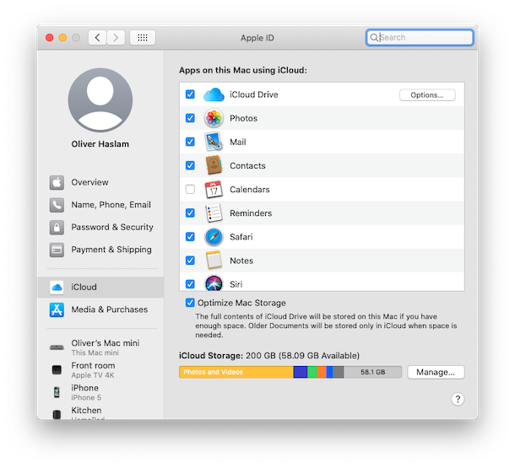The width and height of the screenshot is (515, 468).
Task: Select Oliver's Mac mini device
Action: pos(105,347)
